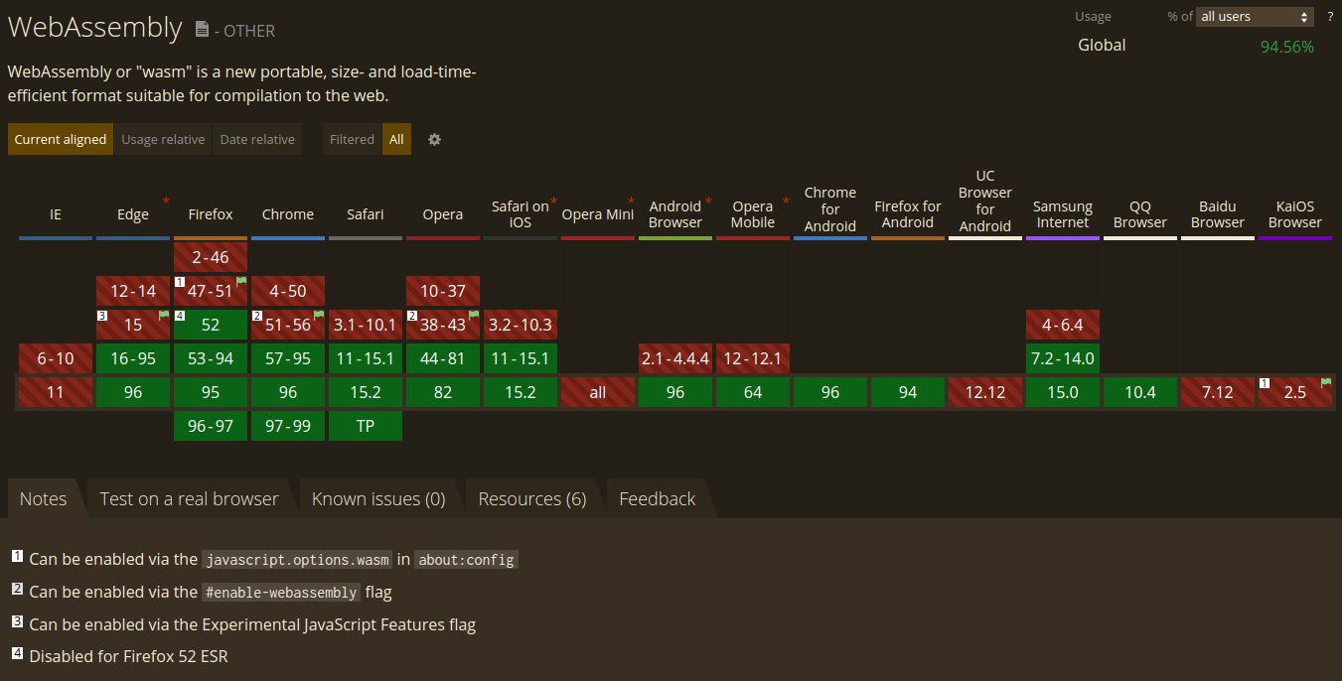Click the Safari TP cell

click(x=366, y=426)
